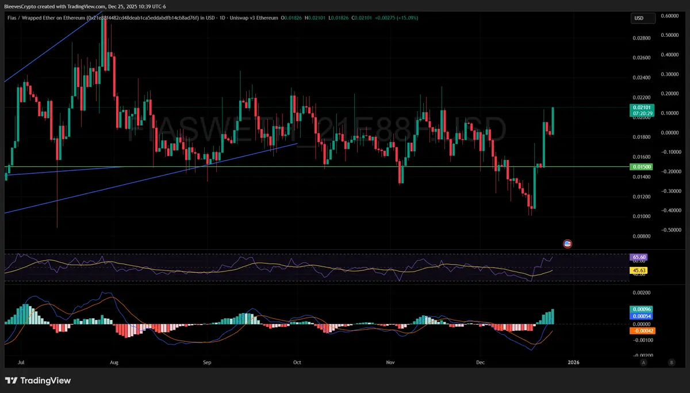
Task: Click the 'Aug' time axis label
Action: tap(114, 363)
